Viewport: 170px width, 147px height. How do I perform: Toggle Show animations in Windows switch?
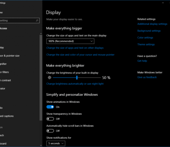coord(50,107)
